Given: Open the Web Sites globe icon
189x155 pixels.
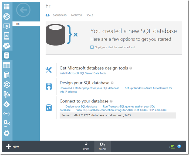Looking at the screenshot, I should 7,16.
